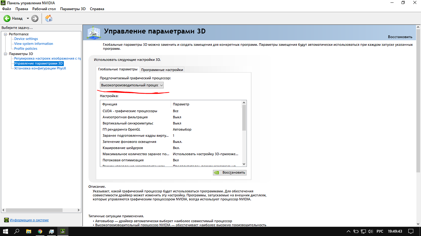Open Chrome from the taskbar
The height and width of the screenshot is (236, 421).
(x=40, y=231)
